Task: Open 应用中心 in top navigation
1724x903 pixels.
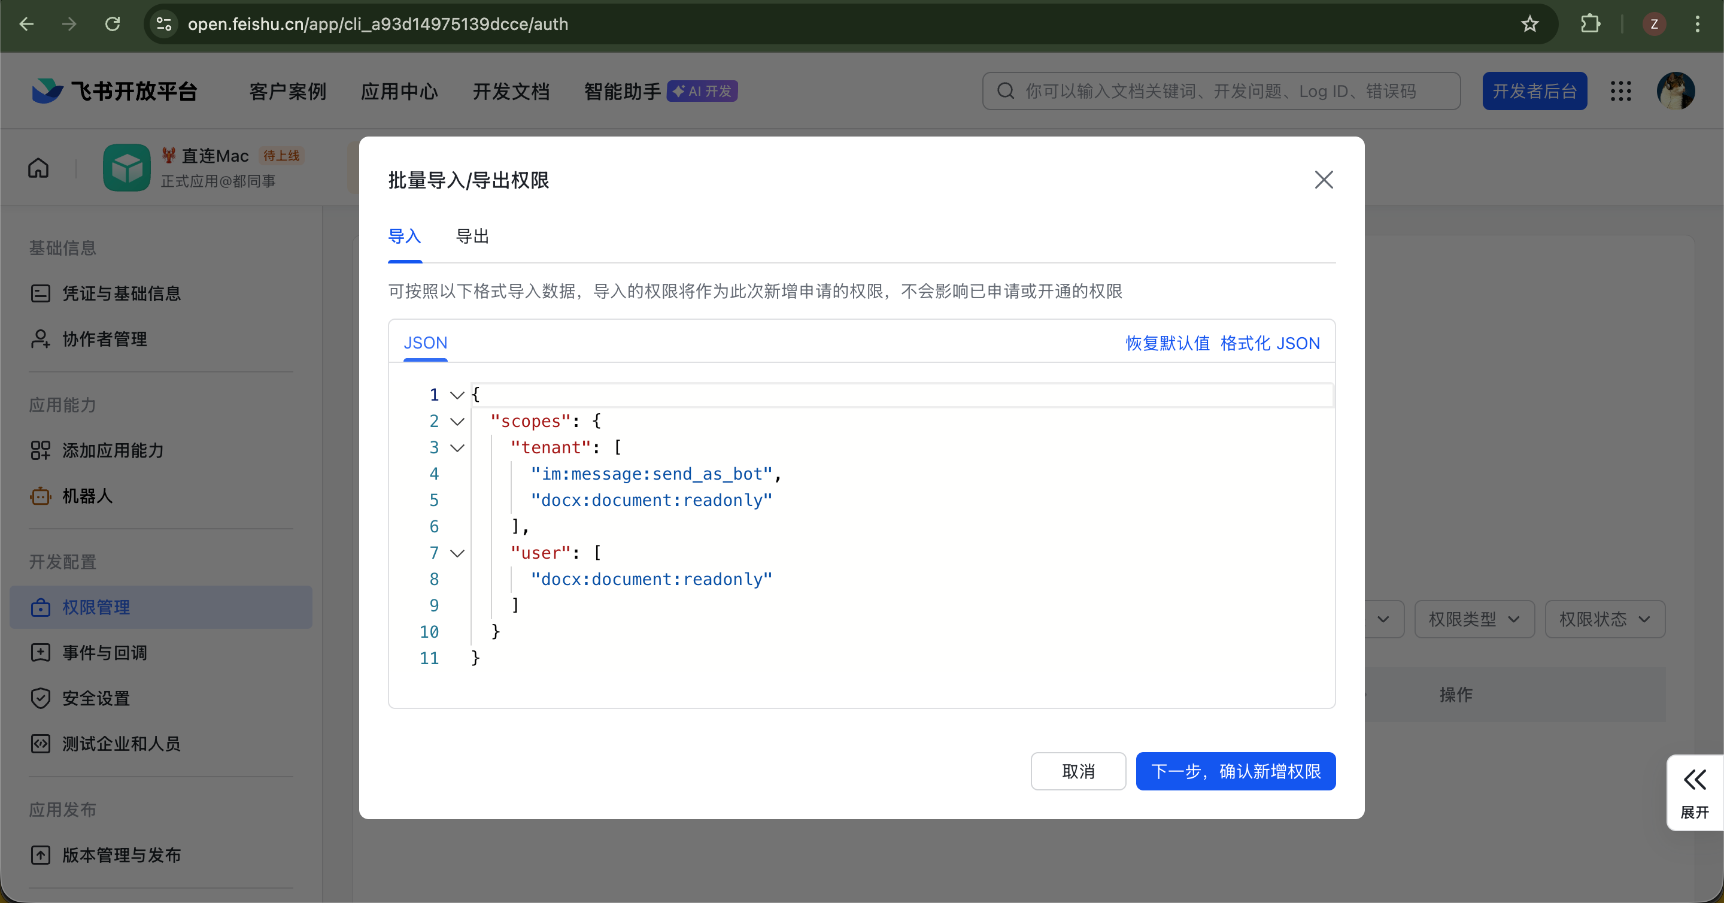Action: coord(399,91)
